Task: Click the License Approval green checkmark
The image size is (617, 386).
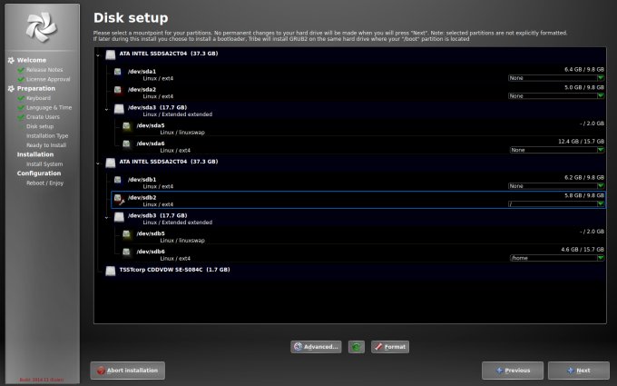Action: pos(21,80)
